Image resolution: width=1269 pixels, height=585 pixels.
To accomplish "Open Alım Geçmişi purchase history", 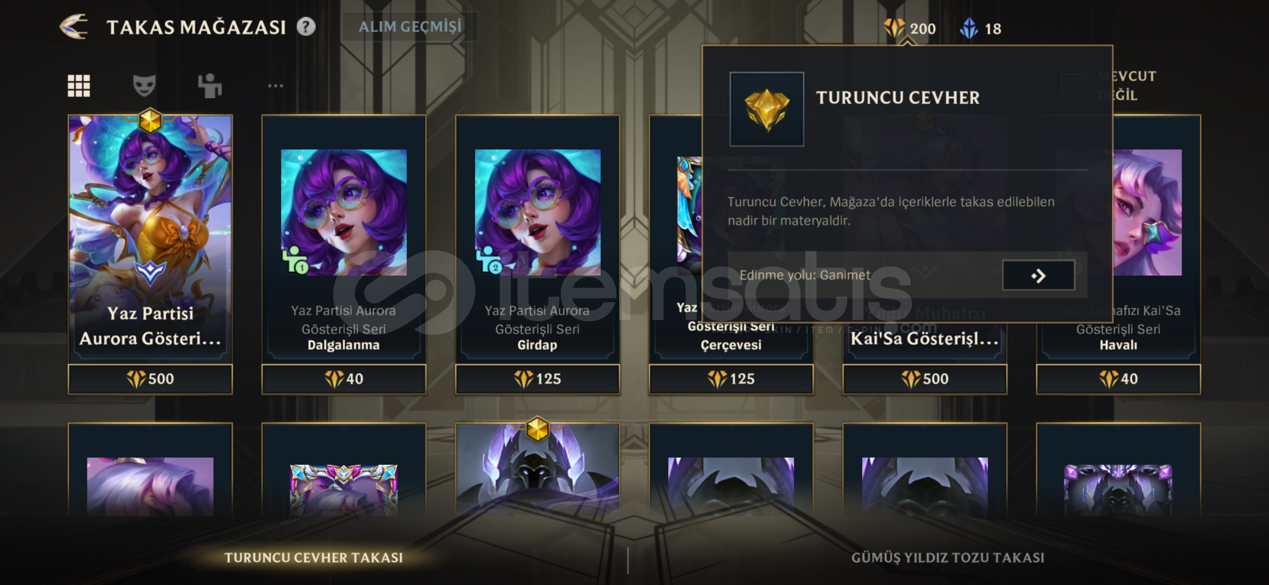I will tap(410, 27).
